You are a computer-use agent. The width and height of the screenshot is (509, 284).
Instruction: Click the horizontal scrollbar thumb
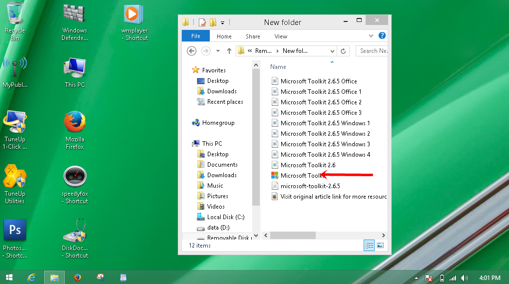click(293, 236)
